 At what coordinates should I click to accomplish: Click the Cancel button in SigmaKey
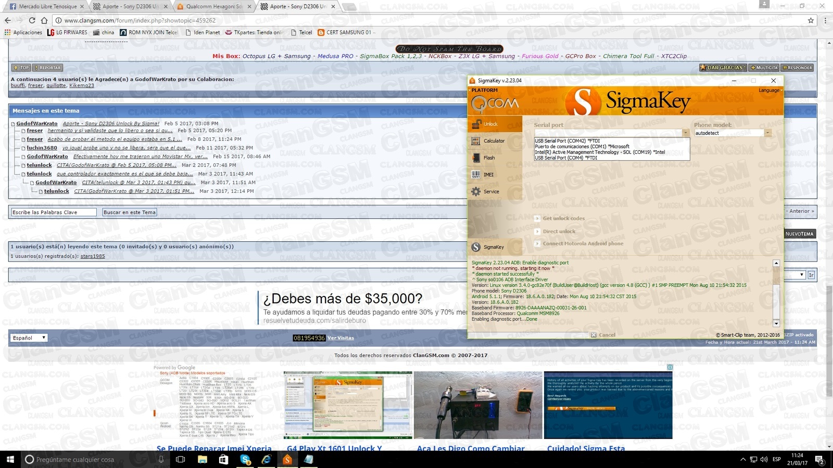[x=603, y=335]
